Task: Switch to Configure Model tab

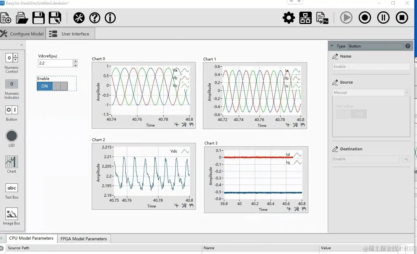Action: 22,34
